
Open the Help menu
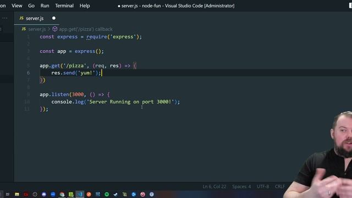click(85, 5)
